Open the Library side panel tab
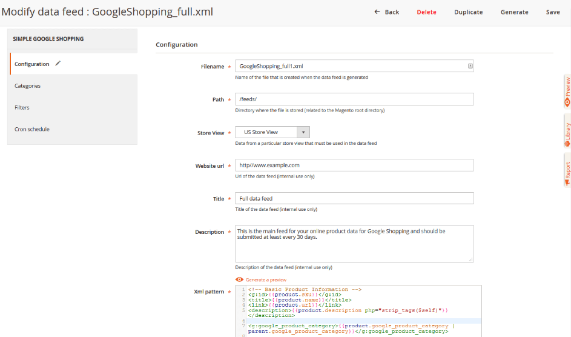This screenshot has width=571, height=337. pos(567,132)
